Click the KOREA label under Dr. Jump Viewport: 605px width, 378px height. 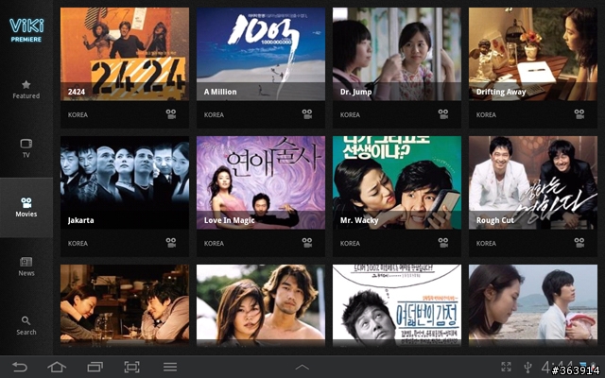pyautogui.click(x=351, y=114)
